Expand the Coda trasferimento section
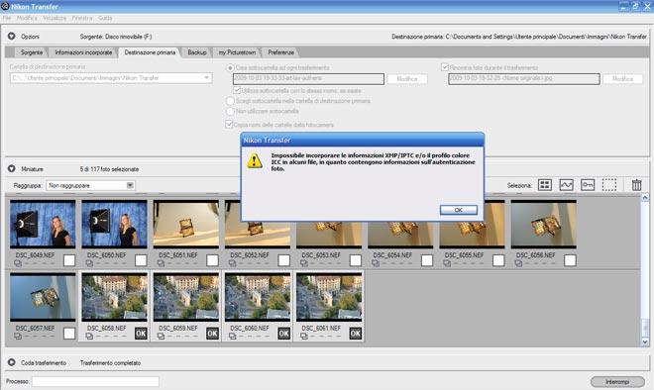This screenshot has width=654, height=390. point(11,362)
